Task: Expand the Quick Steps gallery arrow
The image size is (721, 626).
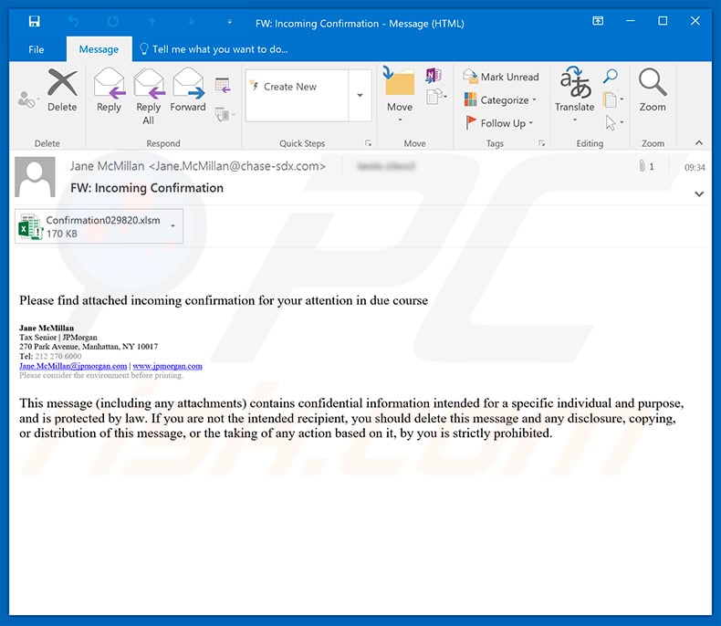Action: (x=360, y=96)
